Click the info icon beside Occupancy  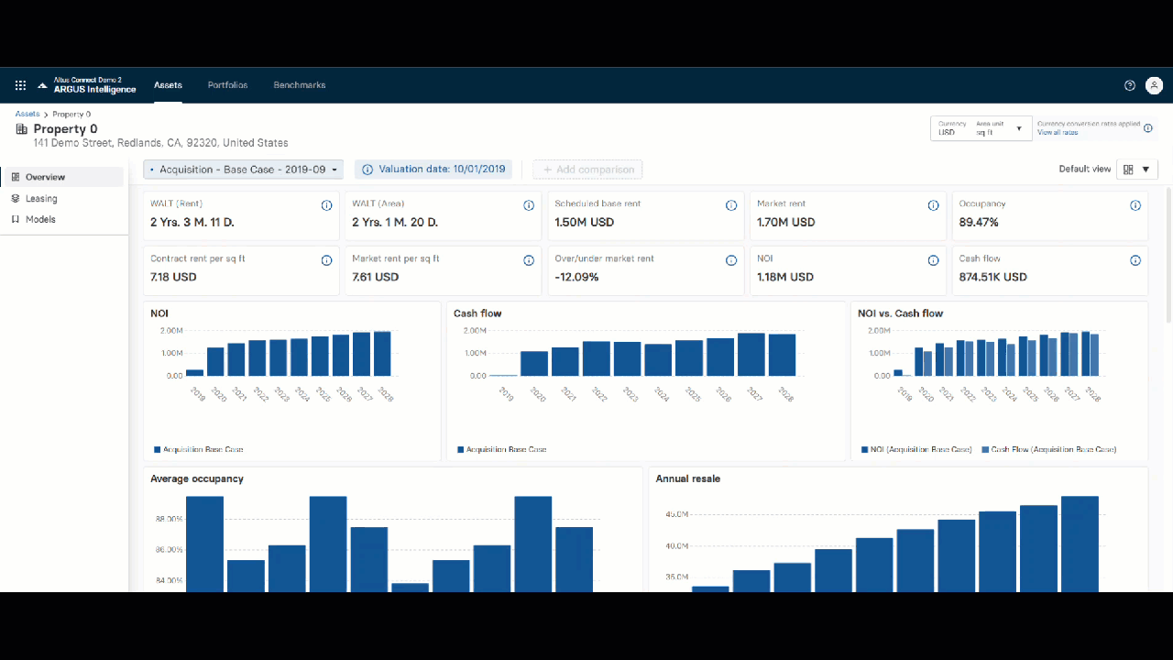coord(1135,205)
